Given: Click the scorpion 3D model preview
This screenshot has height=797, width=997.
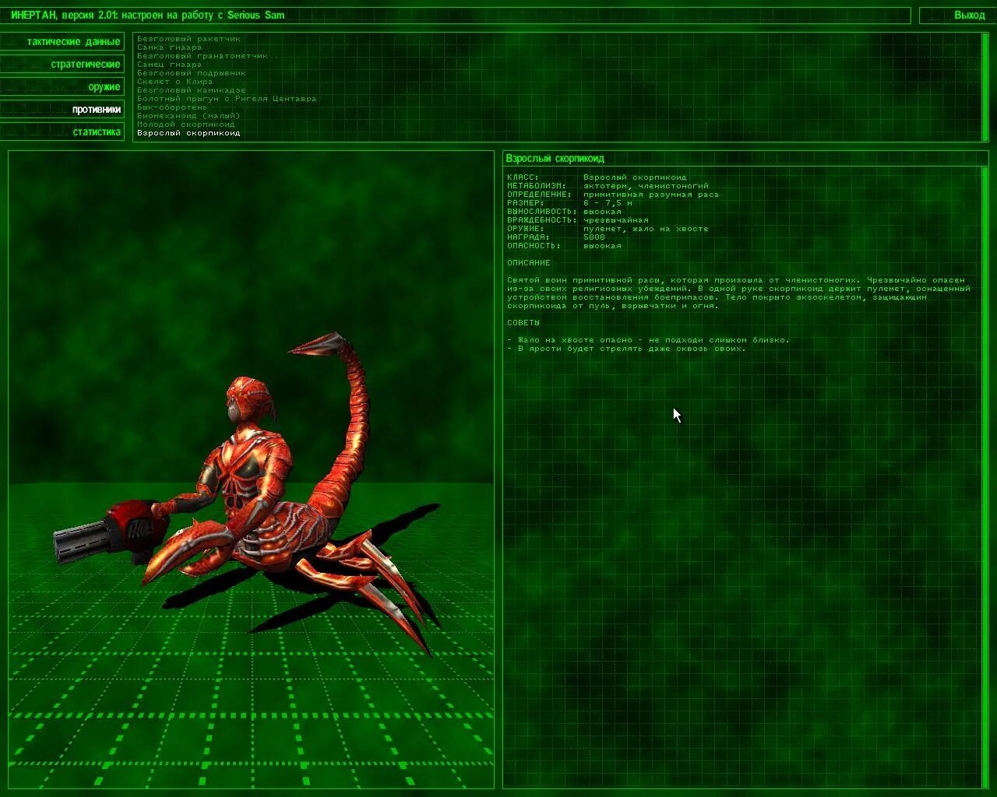Looking at the screenshot, I should [252, 469].
